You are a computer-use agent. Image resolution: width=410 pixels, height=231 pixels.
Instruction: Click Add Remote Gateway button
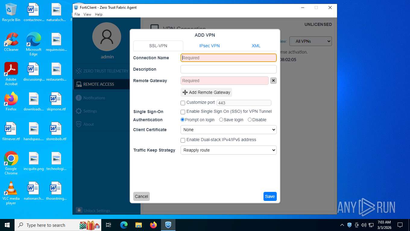pyautogui.click(x=207, y=92)
